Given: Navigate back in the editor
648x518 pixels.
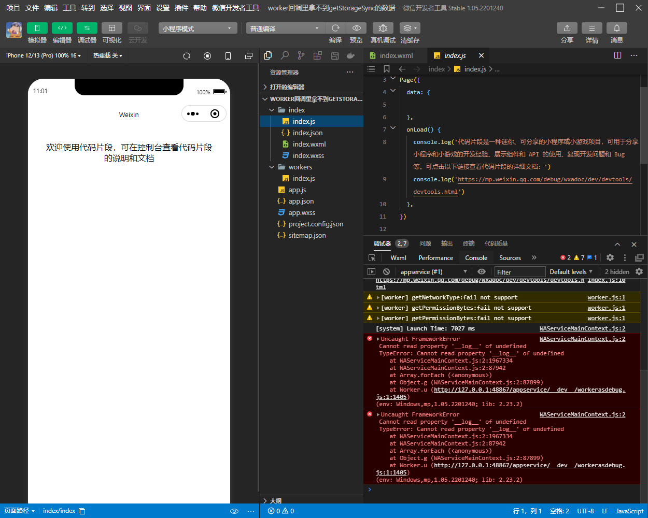Looking at the screenshot, I should click(402, 69).
